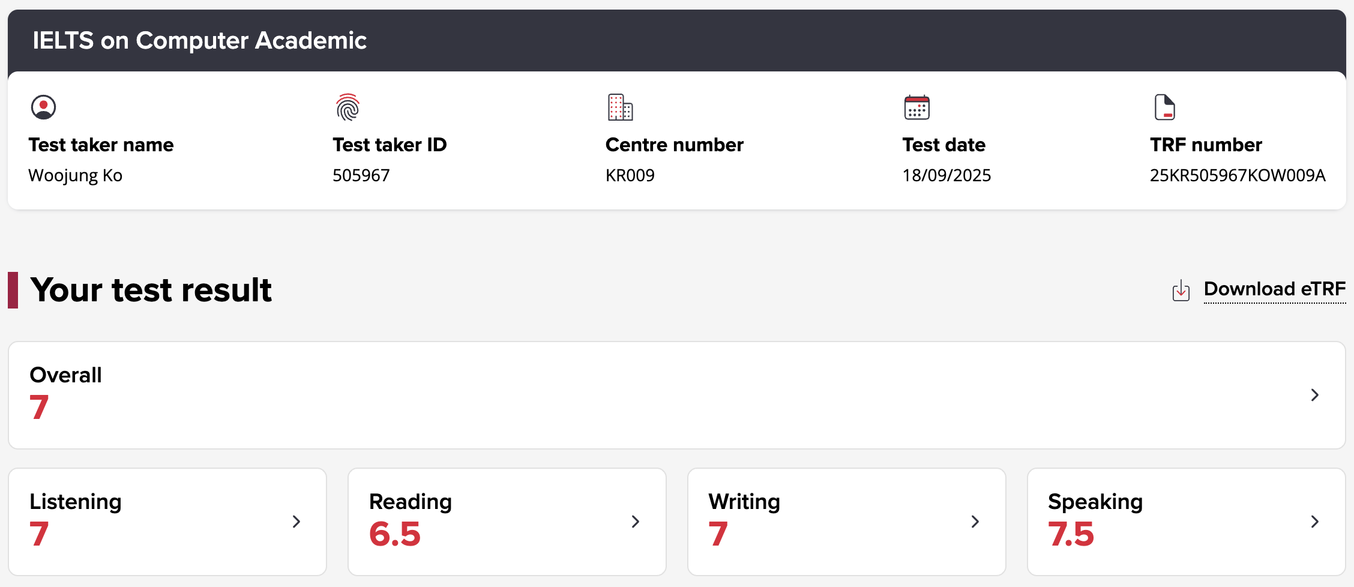Image resolution: width=1354 pixels, height=587 pixels.
Task: Select the Speaking 7.5 score value
Action: 1071,534
